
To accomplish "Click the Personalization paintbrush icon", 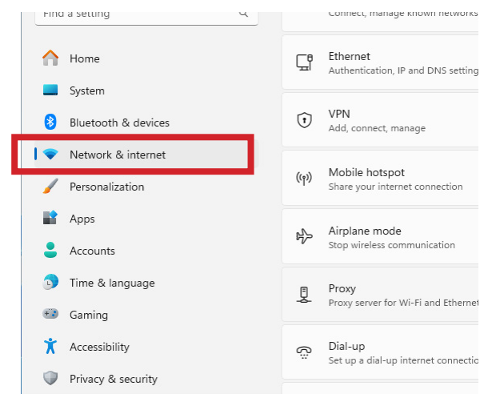I will click(50, 187).
